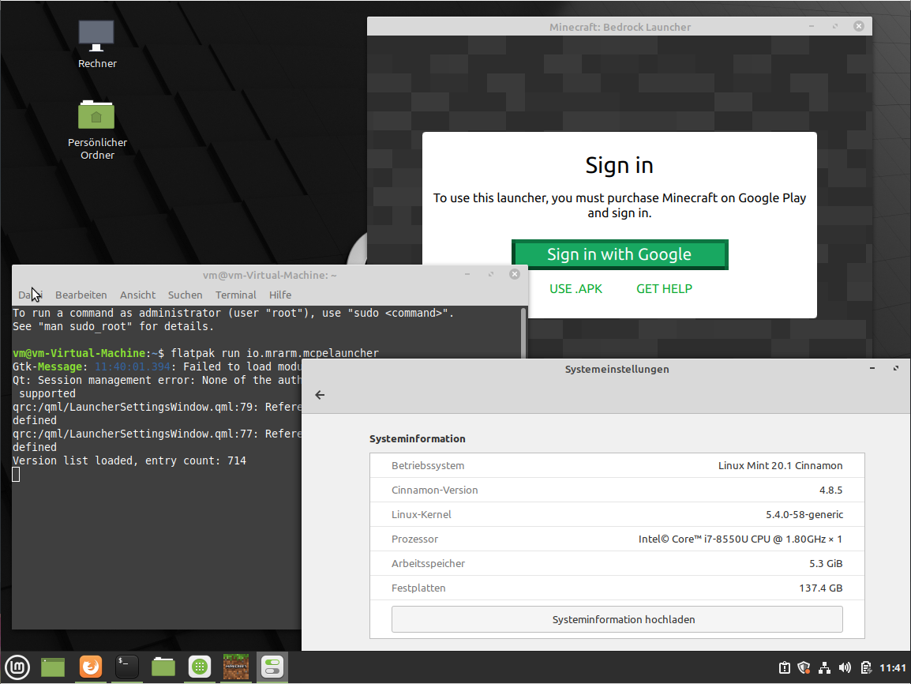The height and width of the screenshot is (684, 911).
Task: Open the Rechner desktop icon
Action: [x=97, y=44]
